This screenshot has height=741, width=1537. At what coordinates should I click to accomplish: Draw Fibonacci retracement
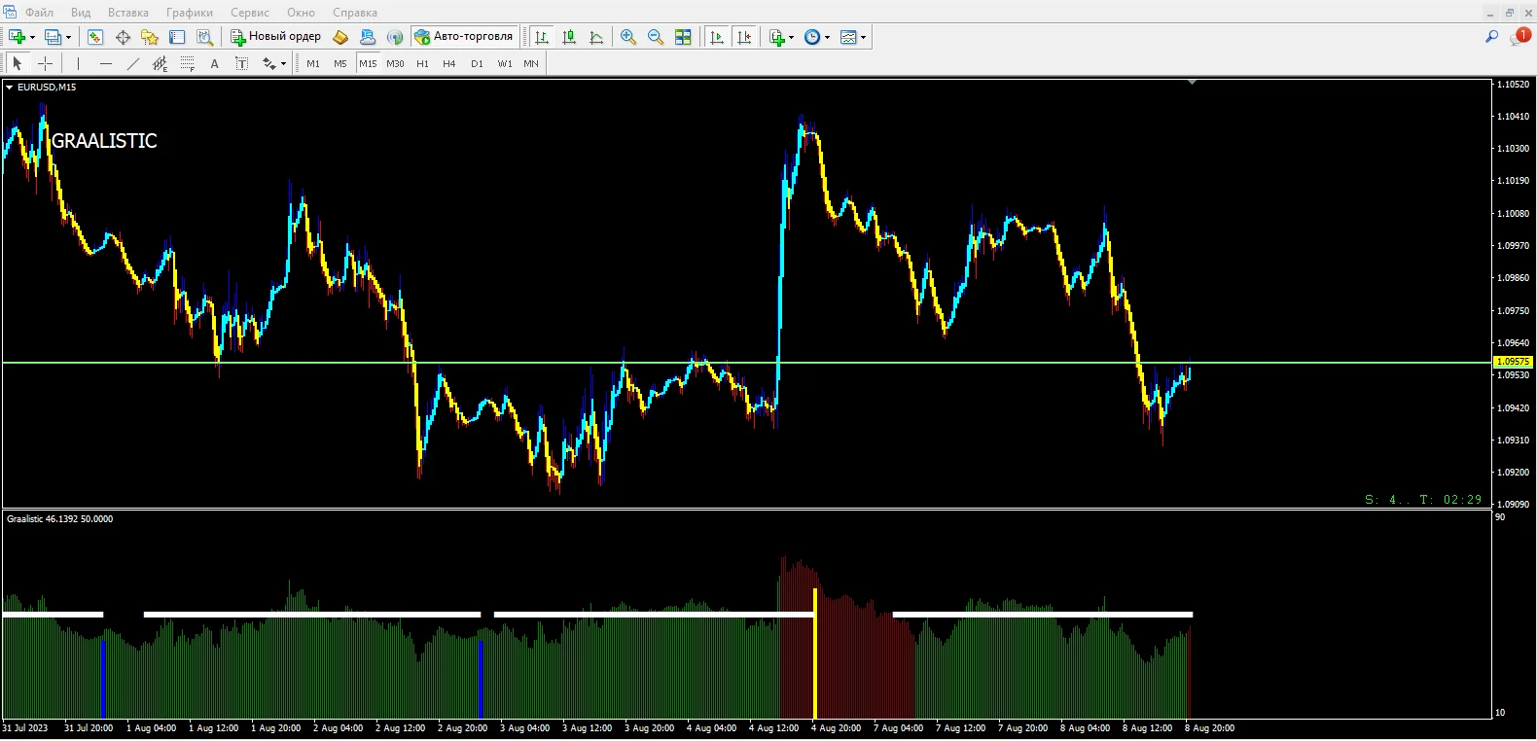[187, 63]
